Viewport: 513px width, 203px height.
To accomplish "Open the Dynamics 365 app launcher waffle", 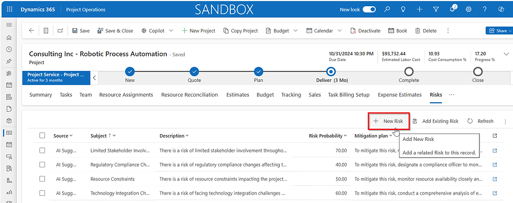I will pyautogui.click(x=9, y=9).
